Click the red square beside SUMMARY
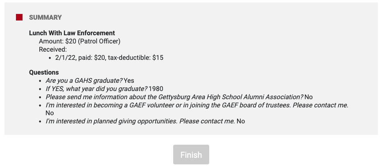 pyautogui.click(x=19, y=17)
